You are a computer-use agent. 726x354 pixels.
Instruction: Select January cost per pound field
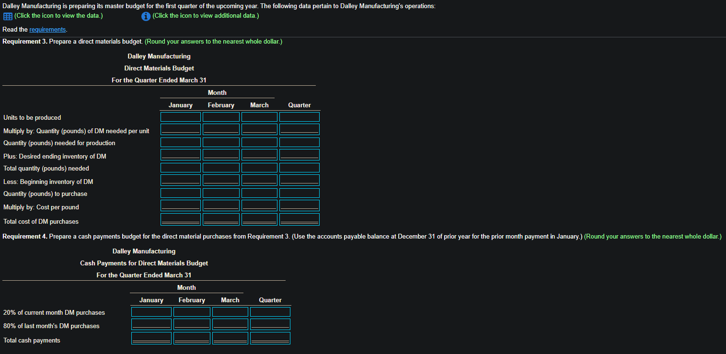[x=181, y=206]
